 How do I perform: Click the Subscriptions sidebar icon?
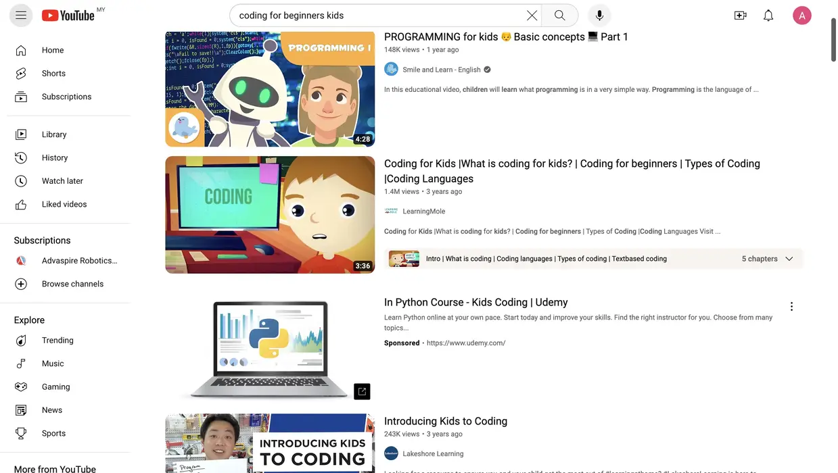(x=21, y=97)
